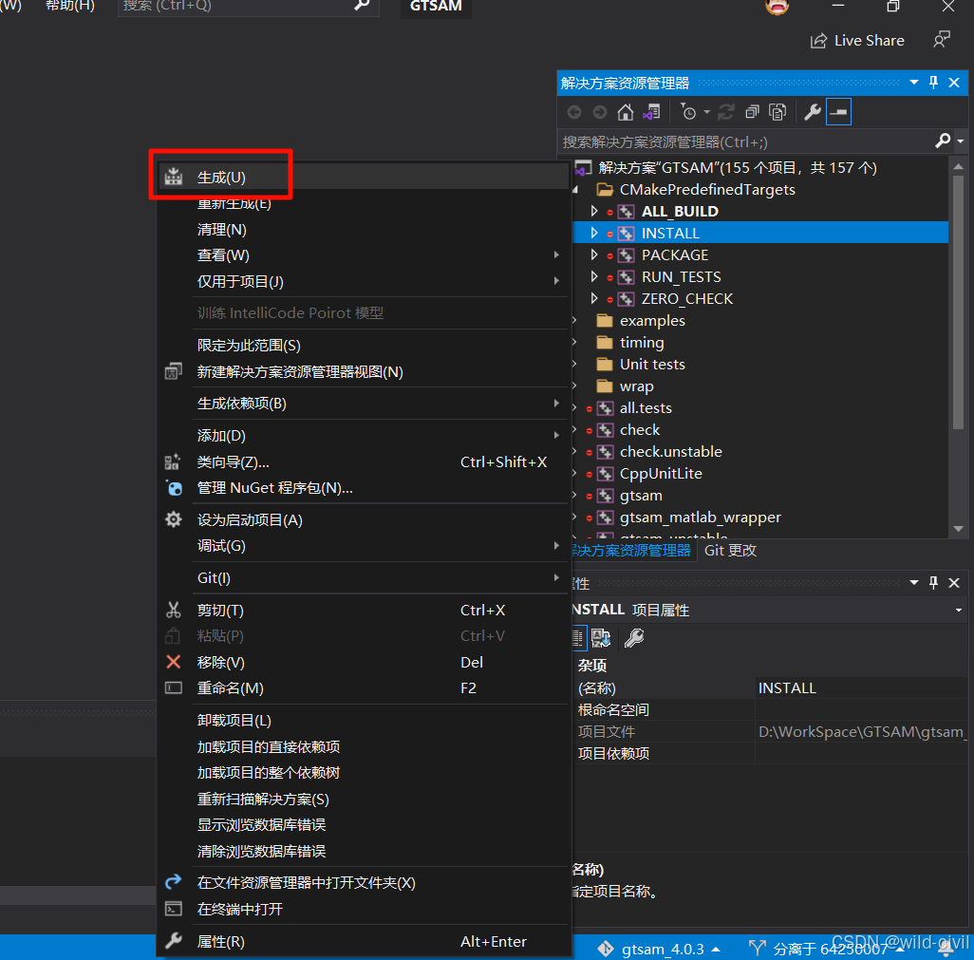974x960 pixels.
Task: Click the feedback icon next to Live Share
Action: [942, 40]
